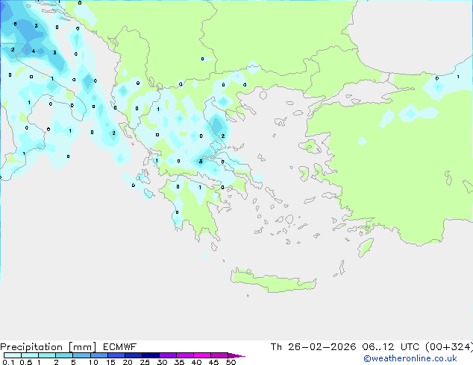473x365 pixels.
Task: Click magenta swatch between 35 and 40
Action: point(185,355)
